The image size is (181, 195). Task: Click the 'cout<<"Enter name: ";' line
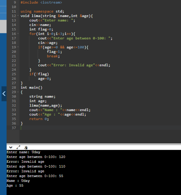52,20
